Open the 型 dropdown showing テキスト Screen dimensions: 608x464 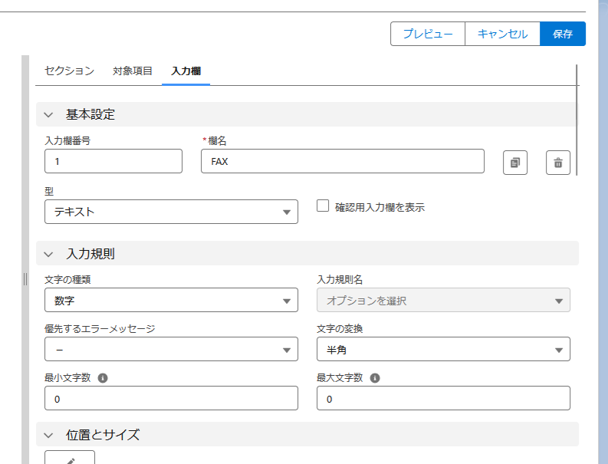pos(171,212)
